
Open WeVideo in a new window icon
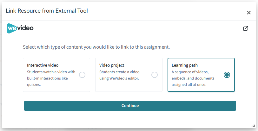[x=246, y=28]
